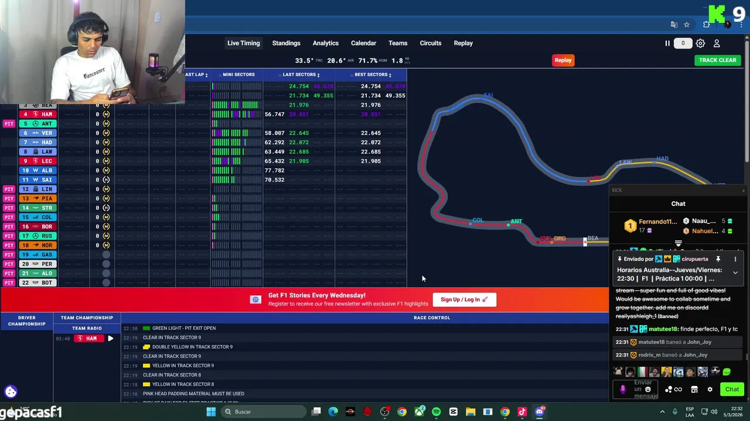
Task: Click the matutee18 username in chat
Action: tap(662, 329)
